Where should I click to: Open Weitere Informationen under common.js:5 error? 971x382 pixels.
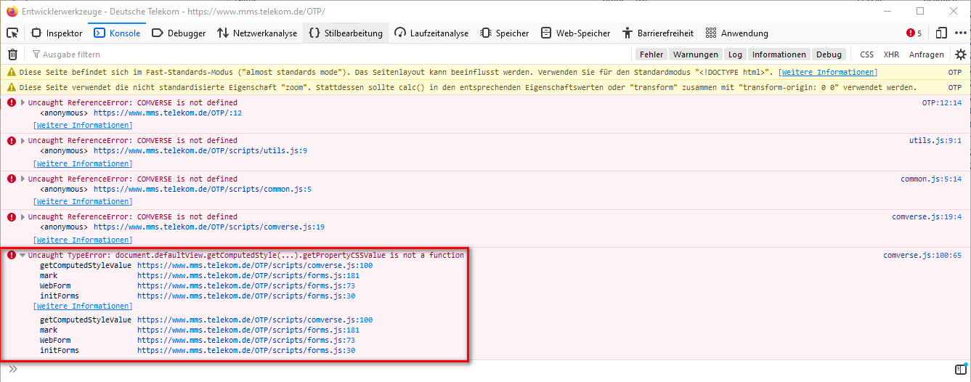pos(83,201)
